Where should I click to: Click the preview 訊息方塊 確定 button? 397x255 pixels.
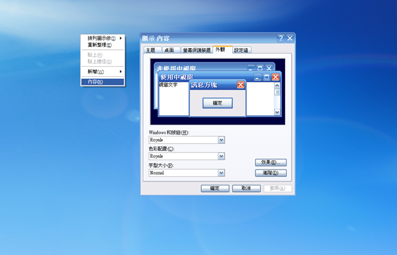tap(218, 103)
